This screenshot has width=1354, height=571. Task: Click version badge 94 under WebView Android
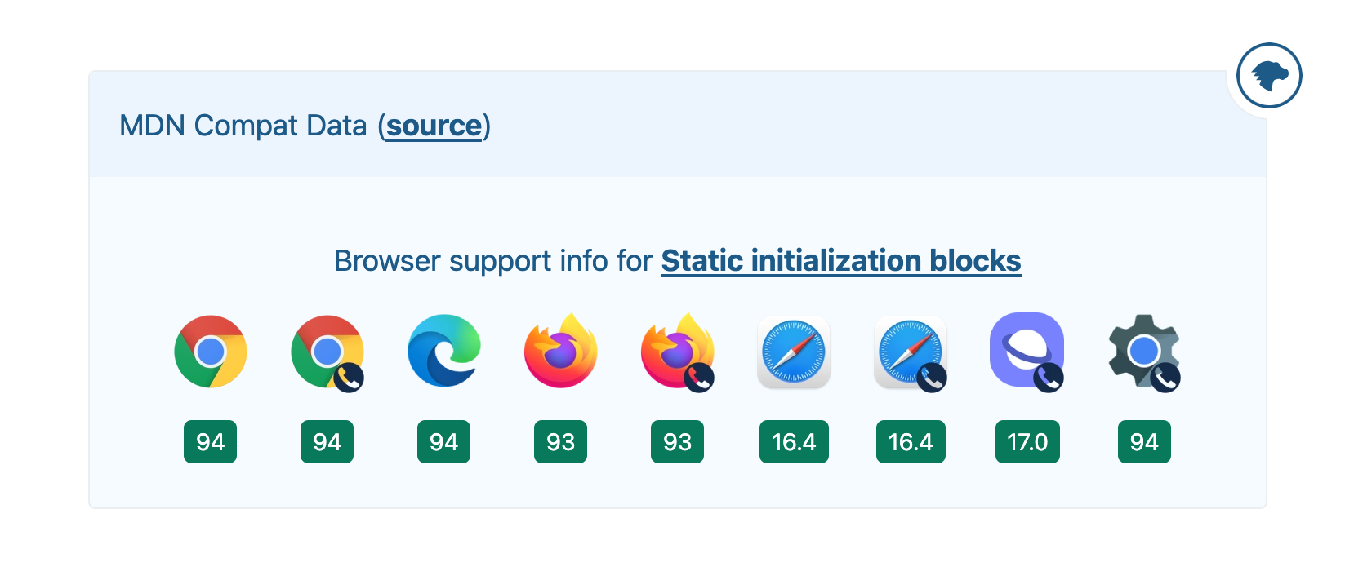[x=1144, y=442]
